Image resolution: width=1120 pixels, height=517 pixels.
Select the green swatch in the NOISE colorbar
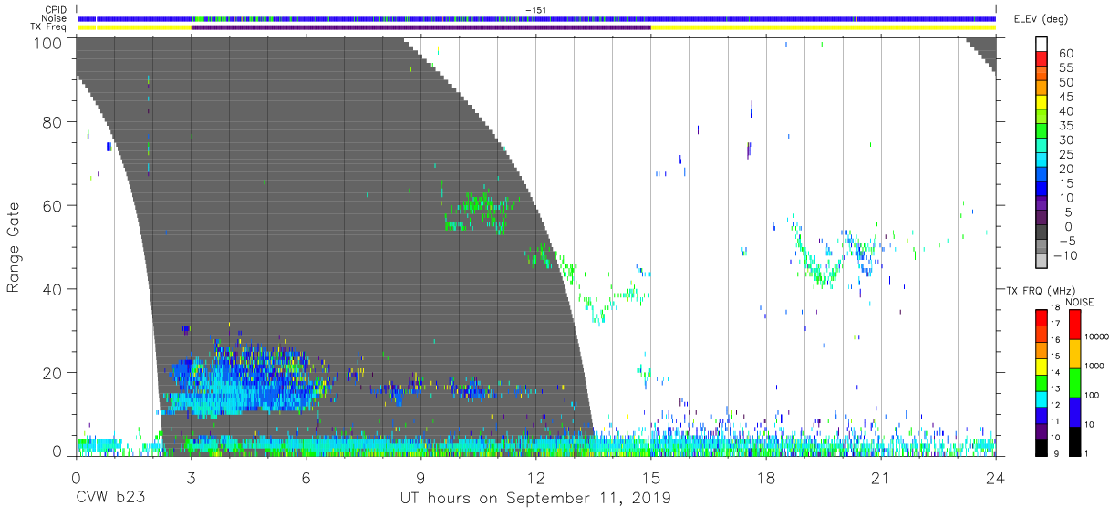pos(1075,381)
